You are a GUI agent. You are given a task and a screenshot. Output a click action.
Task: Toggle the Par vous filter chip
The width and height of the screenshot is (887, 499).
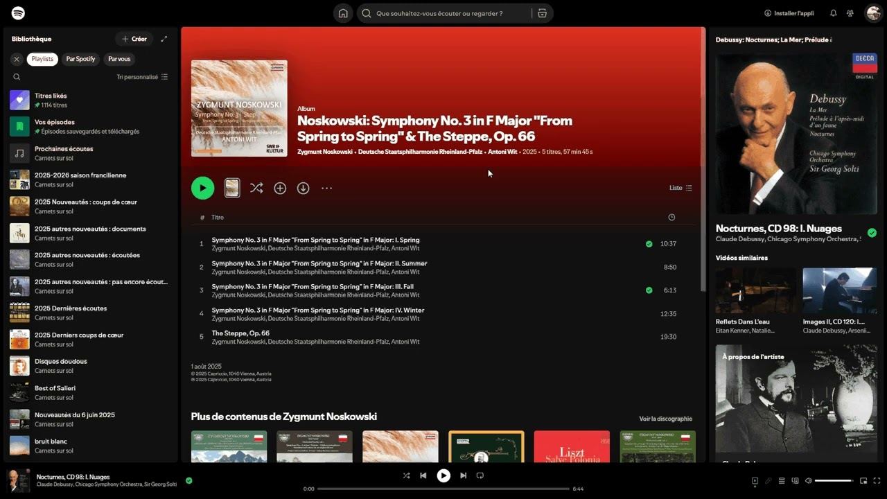pyautogui.click(x=119, y=59)
